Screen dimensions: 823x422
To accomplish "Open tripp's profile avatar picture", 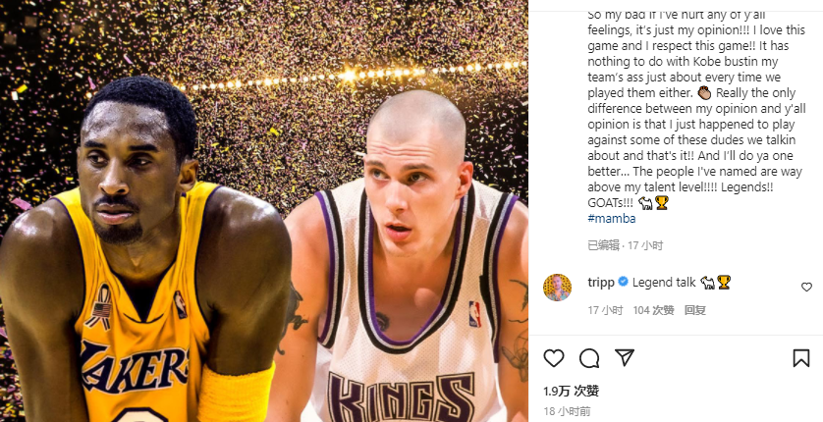I will pos(557,287).
